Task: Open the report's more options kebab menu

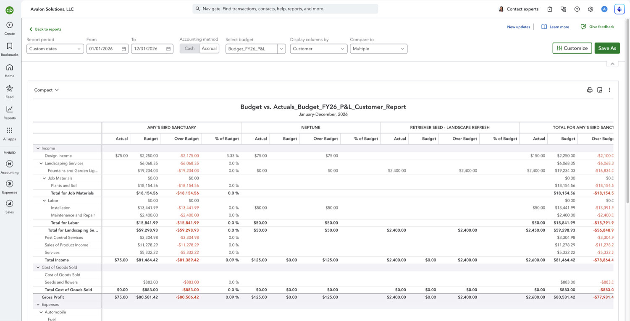Action: pos(610,90)
